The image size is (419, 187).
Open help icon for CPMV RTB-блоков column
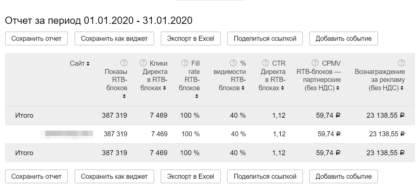315,63
